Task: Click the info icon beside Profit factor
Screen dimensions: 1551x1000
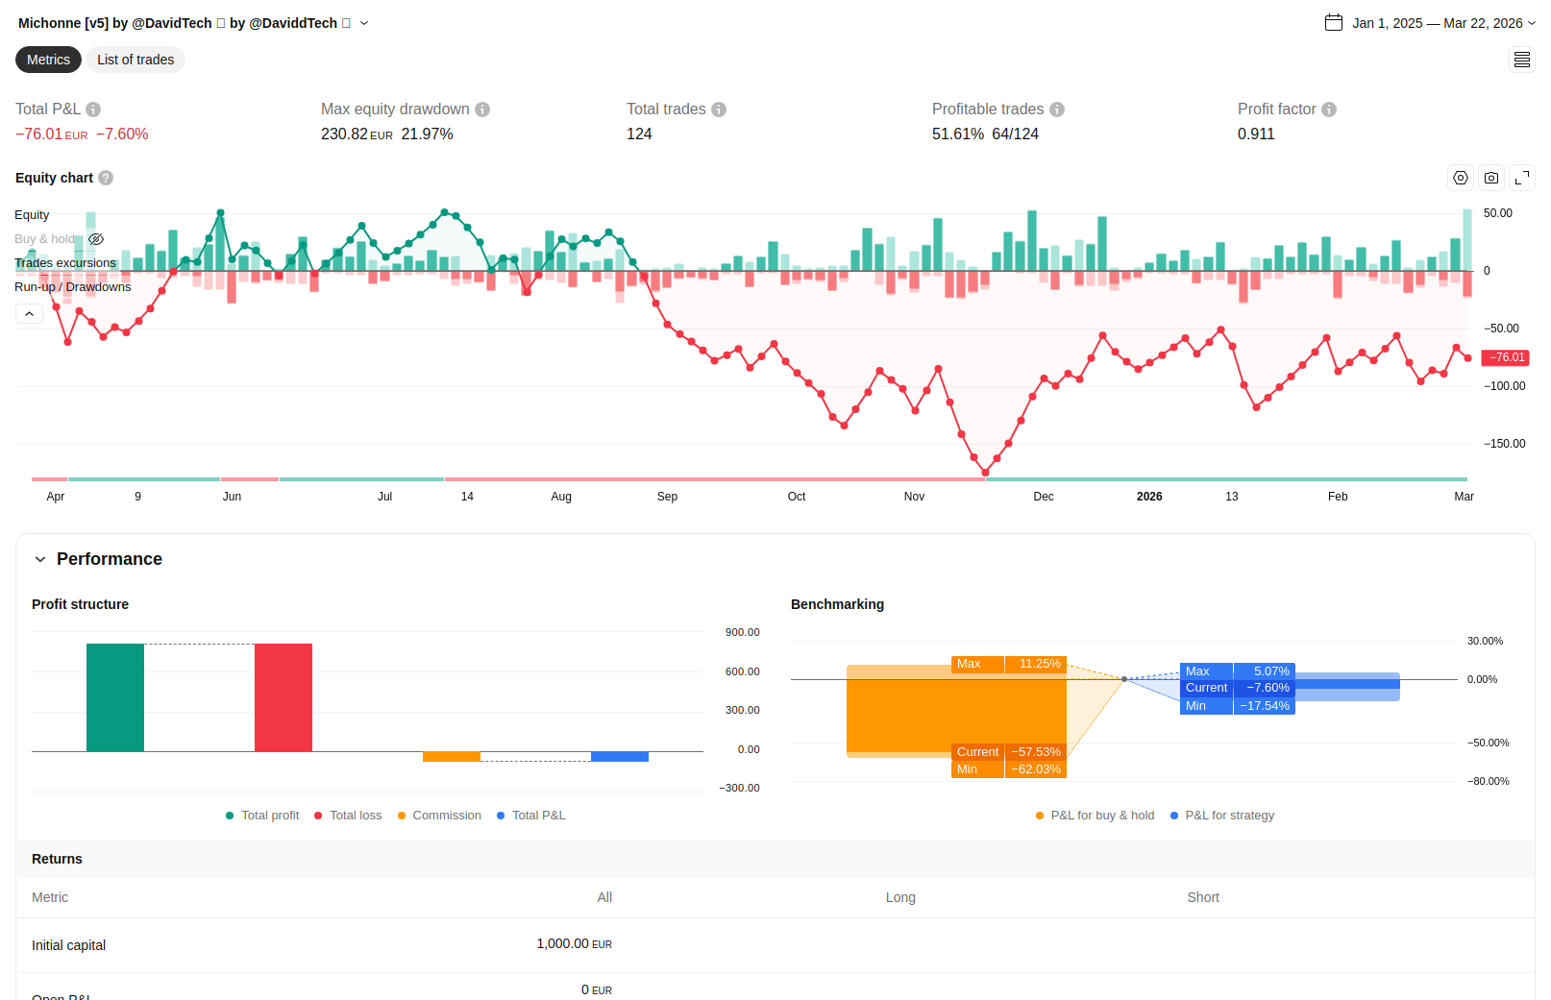Action: click(1329, 110)
